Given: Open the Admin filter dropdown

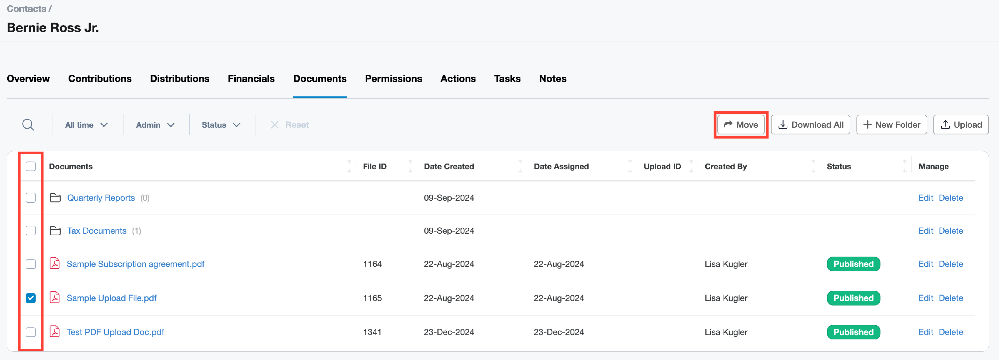Looking at the screenshot, I should (155, 125).
